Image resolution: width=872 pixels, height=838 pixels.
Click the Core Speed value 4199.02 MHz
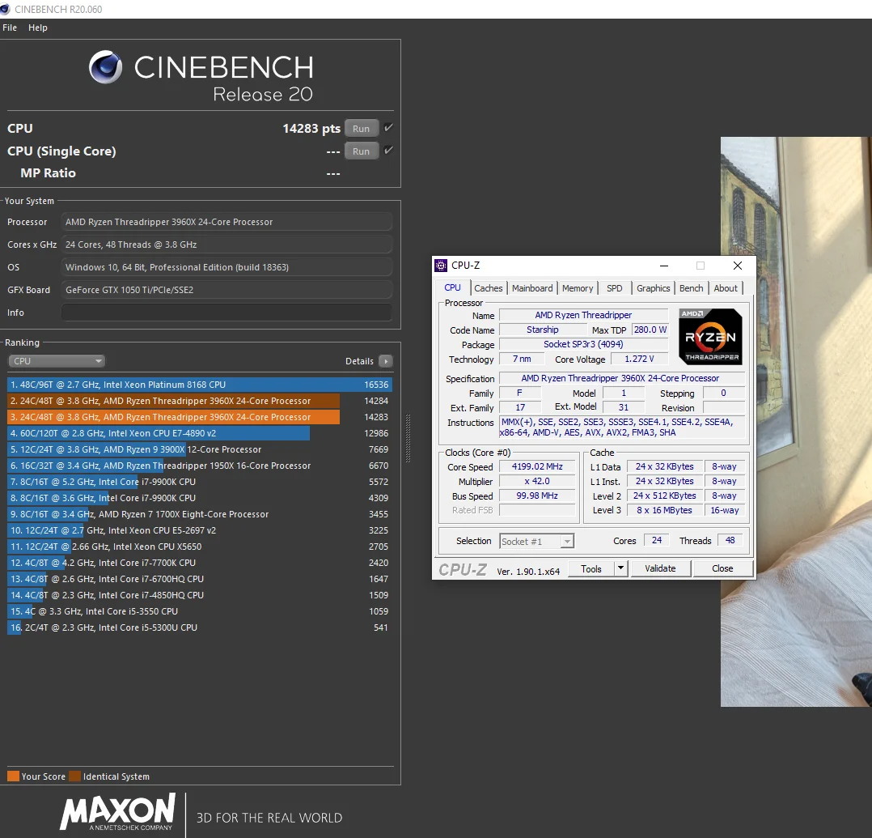(537, 466)
